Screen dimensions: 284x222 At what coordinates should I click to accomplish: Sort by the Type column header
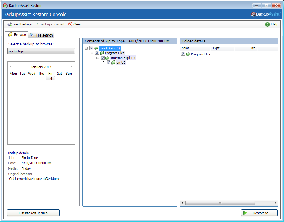223,48
